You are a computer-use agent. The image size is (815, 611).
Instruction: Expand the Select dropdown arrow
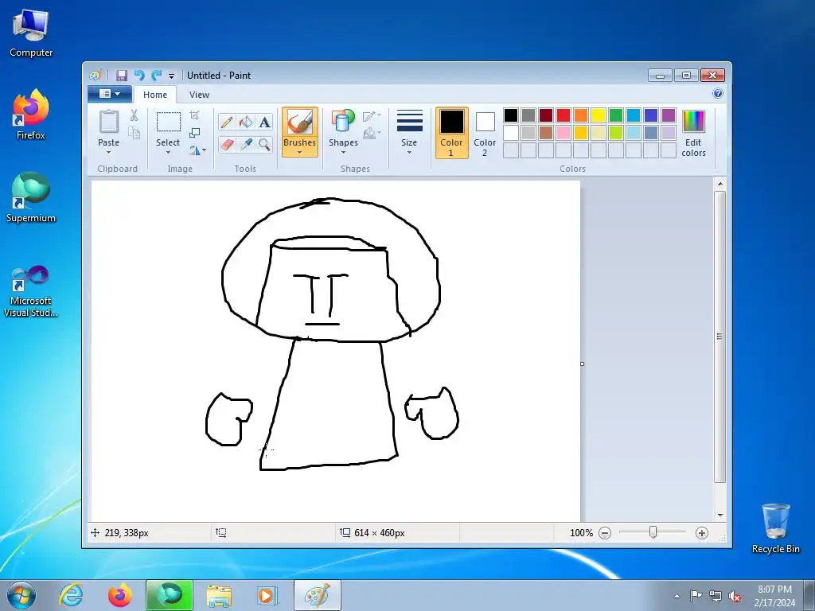(169, 152)
